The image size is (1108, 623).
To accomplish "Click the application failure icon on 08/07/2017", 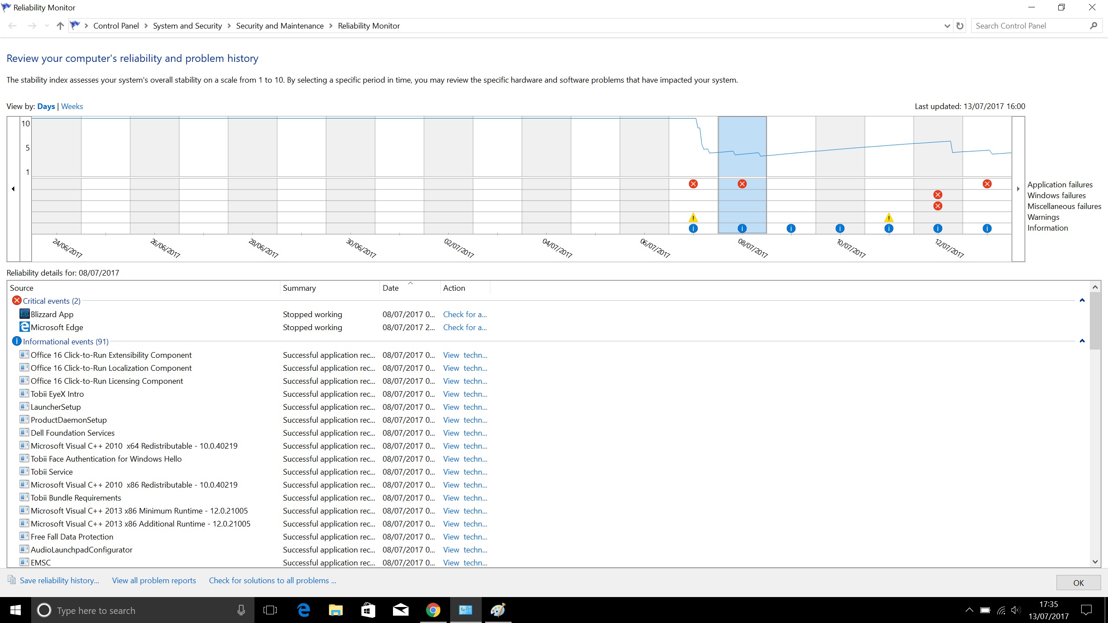I will click(x=742, y=184).
